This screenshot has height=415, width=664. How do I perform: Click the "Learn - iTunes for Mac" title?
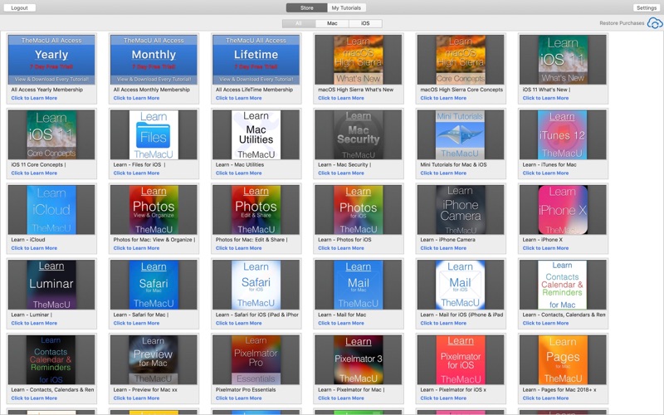coord(549,164)
